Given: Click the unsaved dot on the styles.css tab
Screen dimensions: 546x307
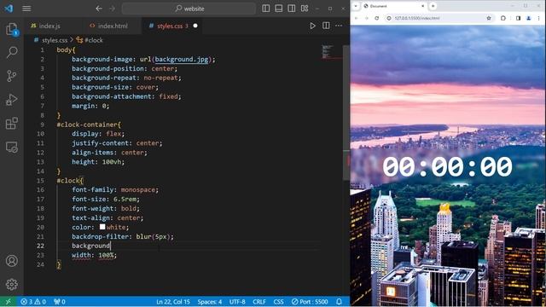Looking at the screenshot, I should [x=195, y=26].
